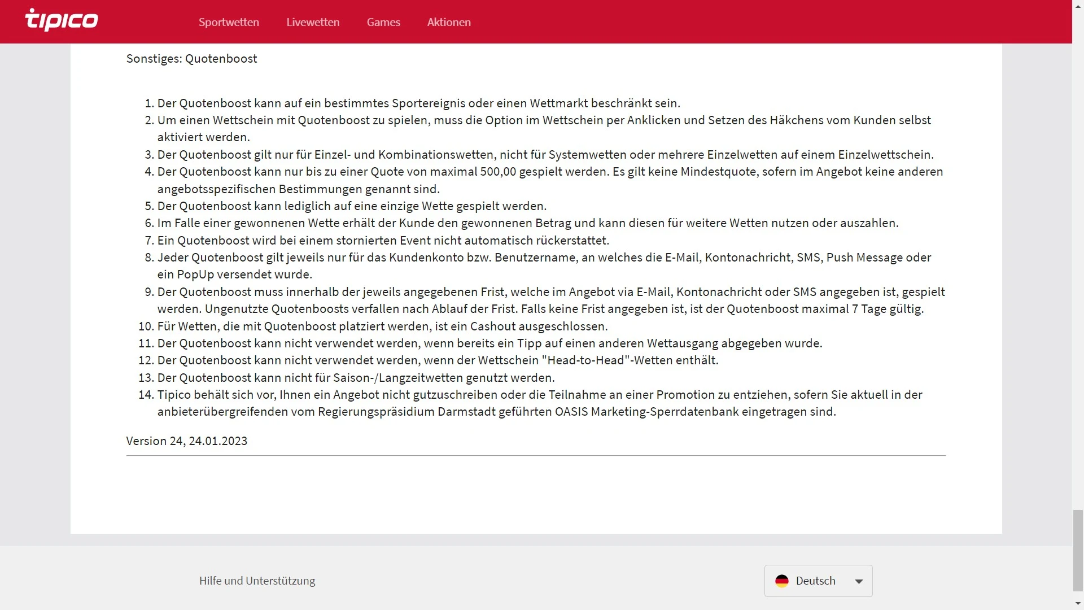
Task: Expand the Deutsch language dropdown
Action: pos(818,581)
